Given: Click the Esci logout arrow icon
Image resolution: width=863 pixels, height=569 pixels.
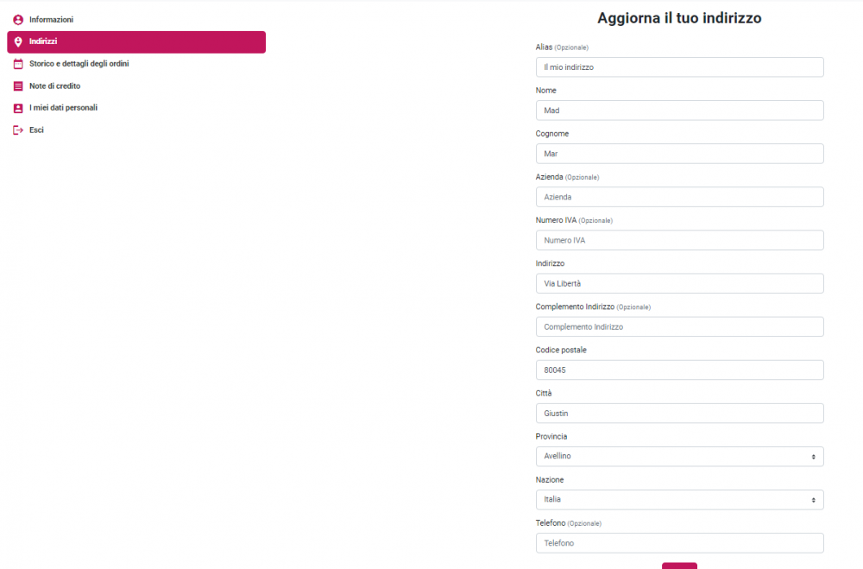Looking at the screenshot, I should pos(18,130).
